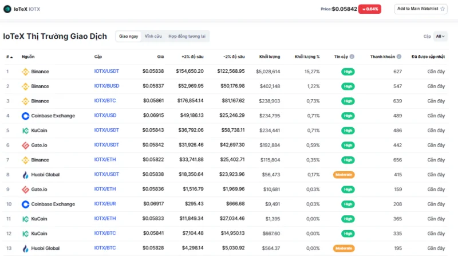Viewport: 458px width, 256px height.
Task: Sort by Đã được cập nhật header
Action: 428,56
